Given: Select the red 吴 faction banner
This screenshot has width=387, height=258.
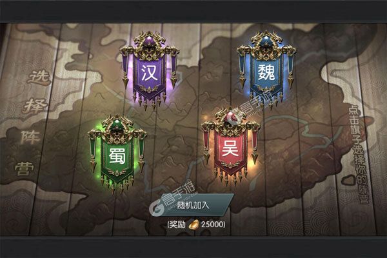Looking at the screenshot, I should pyautogui.click(x=230, y=147).
